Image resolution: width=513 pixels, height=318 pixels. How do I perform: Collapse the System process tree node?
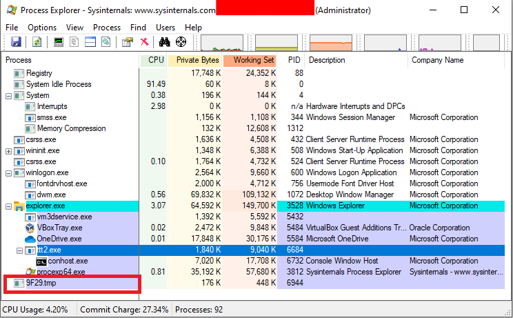(8, 95)
